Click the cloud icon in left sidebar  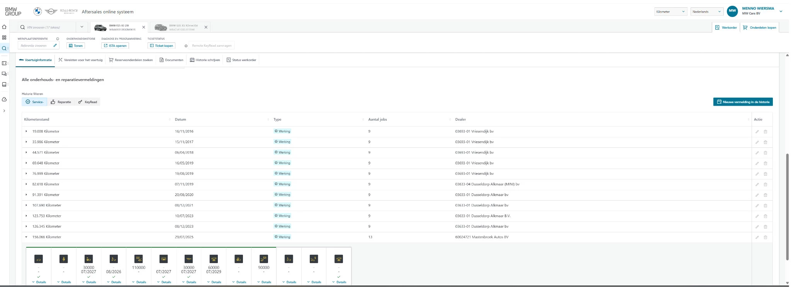pyautogui.click(x=4, y=99)
